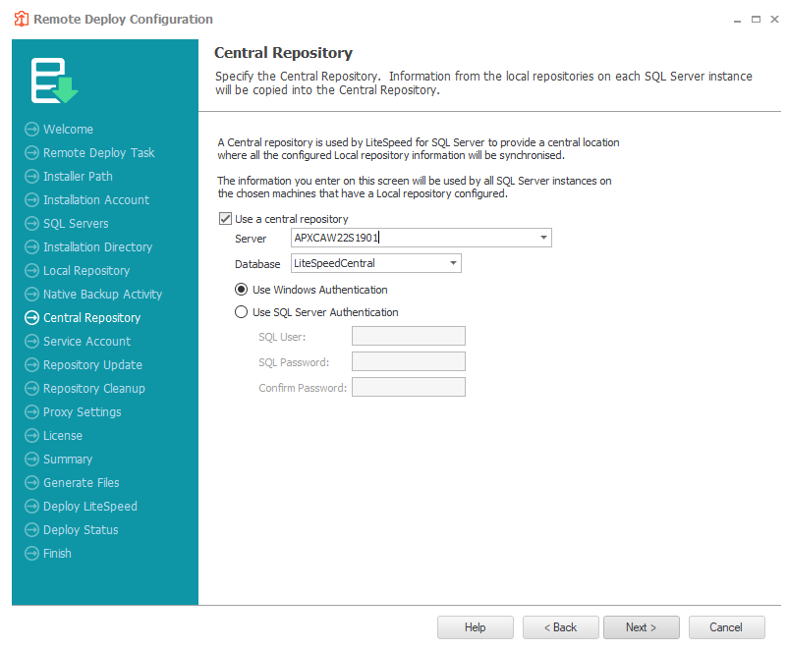
Task: Go to the Deploy LiteSpeed step label
Action: pyautogui.click(x=90, y=507)
